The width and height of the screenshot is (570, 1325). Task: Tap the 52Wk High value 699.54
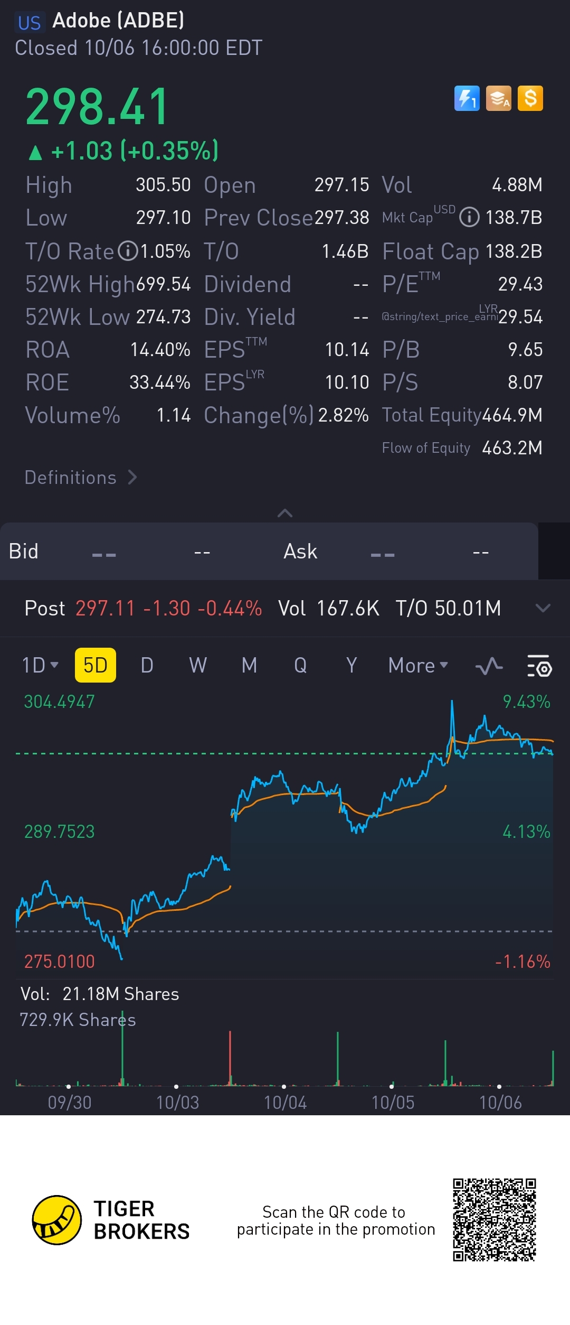coord(164,284)
